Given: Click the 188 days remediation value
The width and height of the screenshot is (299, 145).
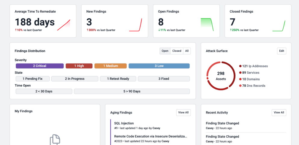Looking at the screenshot, I should (35, 22).
